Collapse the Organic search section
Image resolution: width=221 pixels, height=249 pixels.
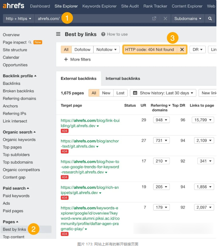(19, 132)
